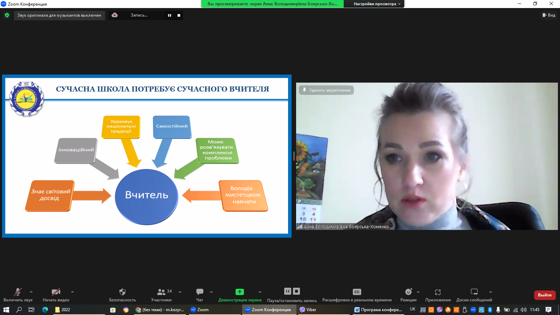Expand the video options arrow next to camera
Screen dimensions: 560x315
click(72, 292)
